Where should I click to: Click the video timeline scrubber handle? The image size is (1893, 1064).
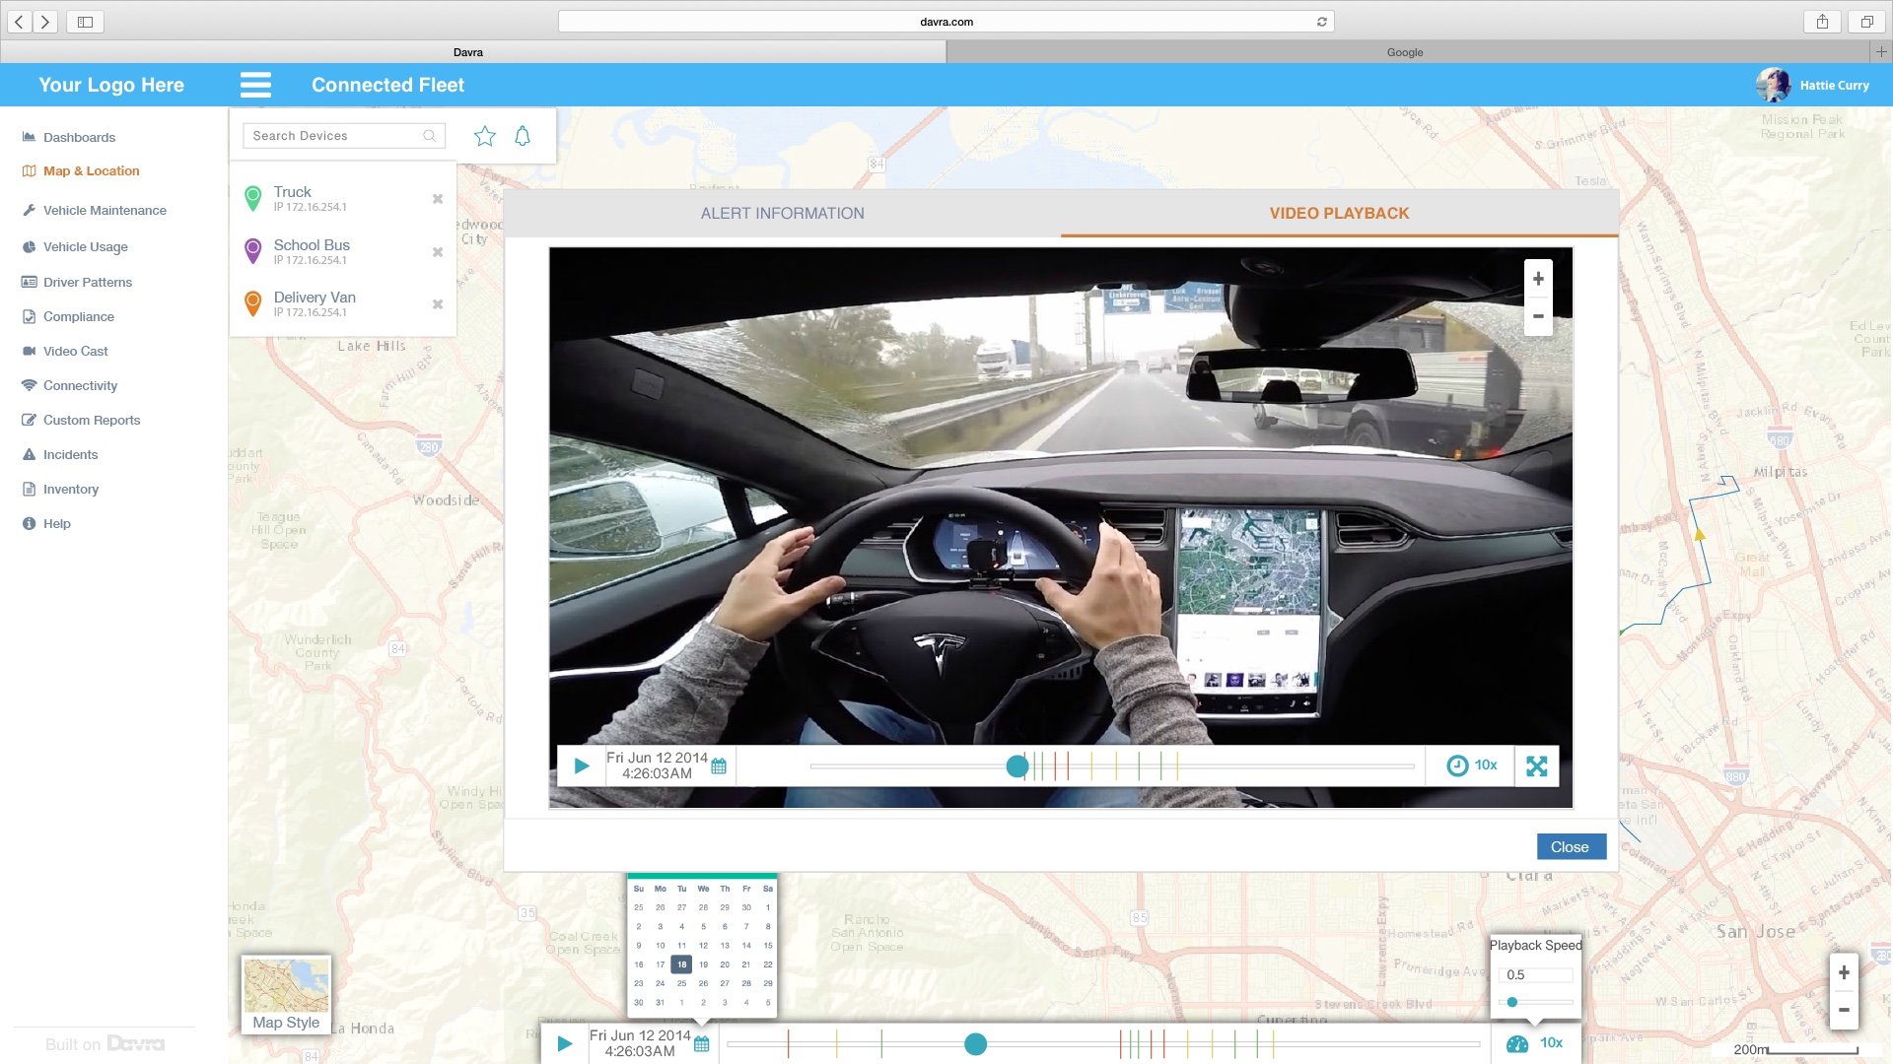click(1017, 765)
